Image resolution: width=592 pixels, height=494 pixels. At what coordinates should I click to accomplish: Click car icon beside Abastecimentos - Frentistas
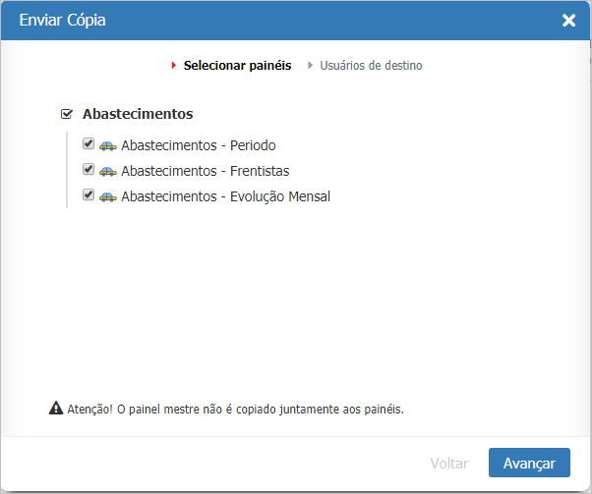[x=108, y=172]
